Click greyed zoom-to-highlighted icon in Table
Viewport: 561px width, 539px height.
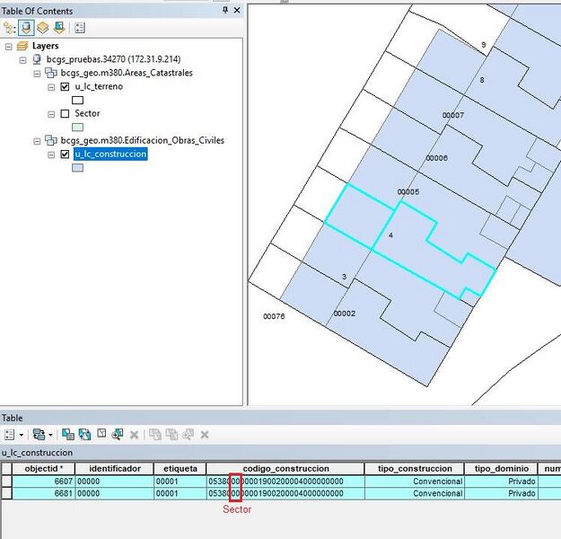188,435
